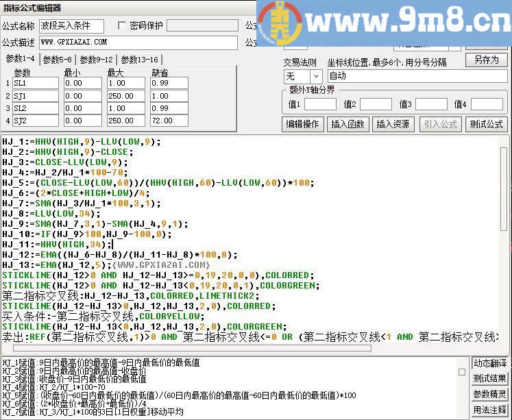This screenshot has width=512, height=420.
Task: Click the translation panel scroll thumb
Action: (x=462, y=372)
